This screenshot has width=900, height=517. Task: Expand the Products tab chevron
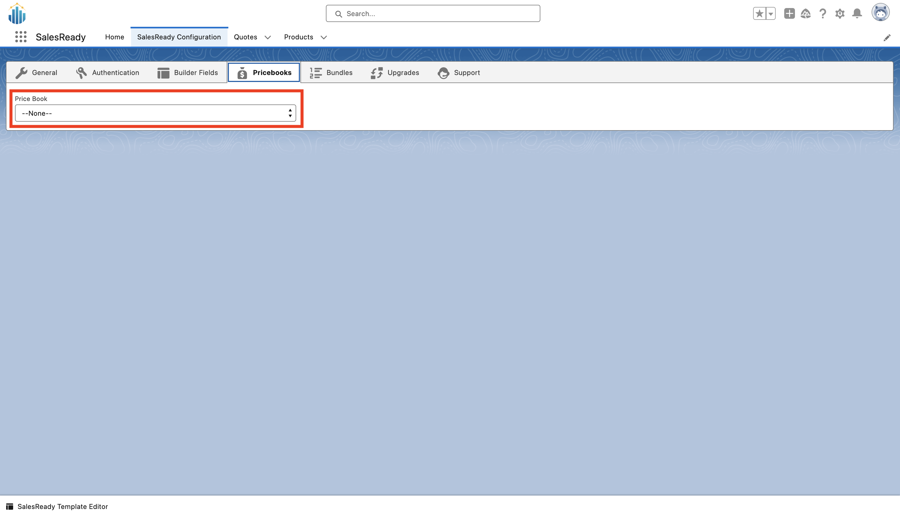(x=323, y=37)
